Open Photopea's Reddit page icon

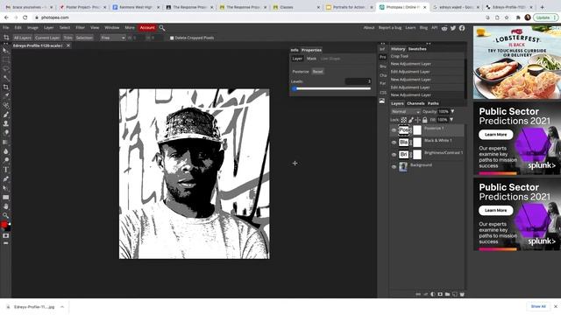point(444,28)
